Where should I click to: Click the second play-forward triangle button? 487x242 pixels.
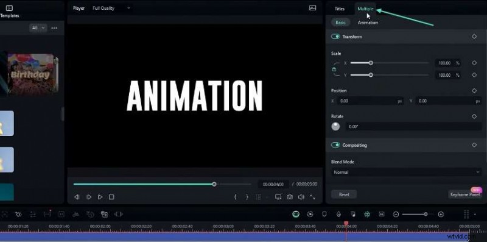click(100, 197)
